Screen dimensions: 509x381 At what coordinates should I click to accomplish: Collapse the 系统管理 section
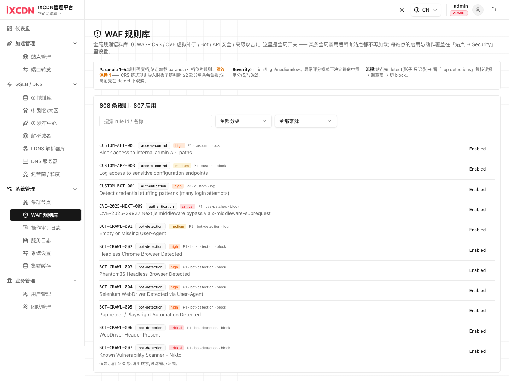click(x=42, y=189)
